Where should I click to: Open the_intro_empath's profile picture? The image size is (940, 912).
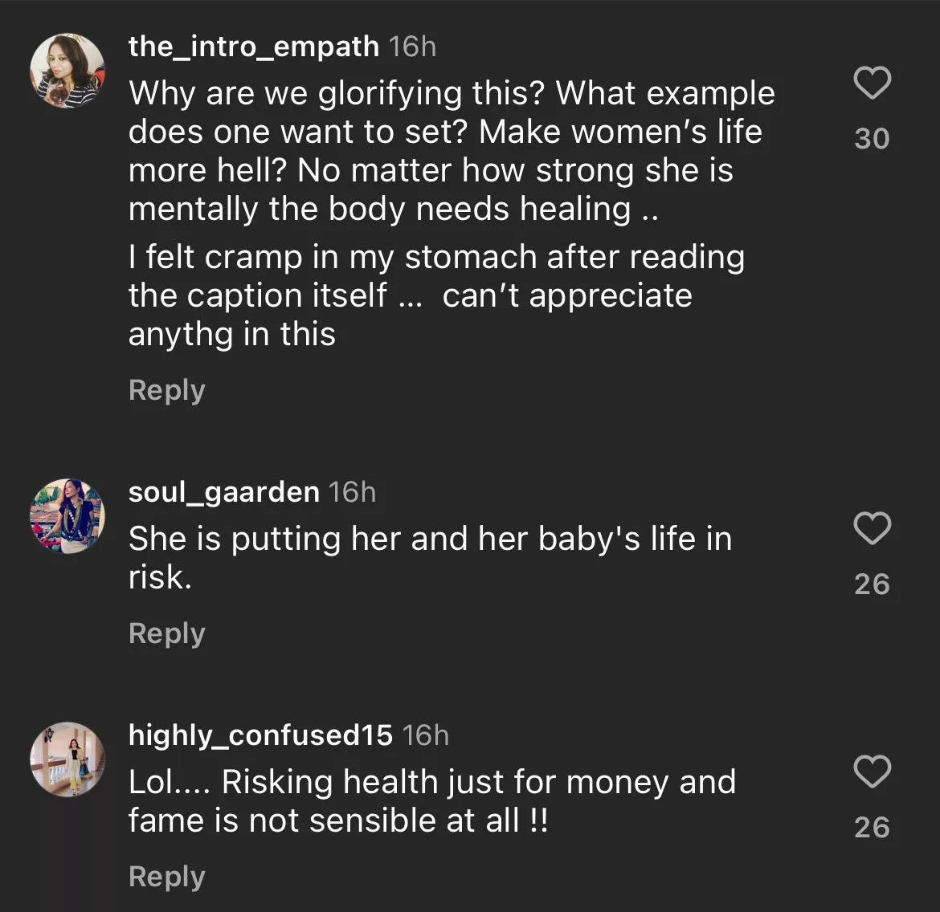[67, 71]
